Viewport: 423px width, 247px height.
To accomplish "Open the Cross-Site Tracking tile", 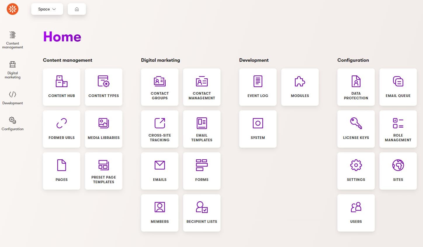I will point(160,129).
